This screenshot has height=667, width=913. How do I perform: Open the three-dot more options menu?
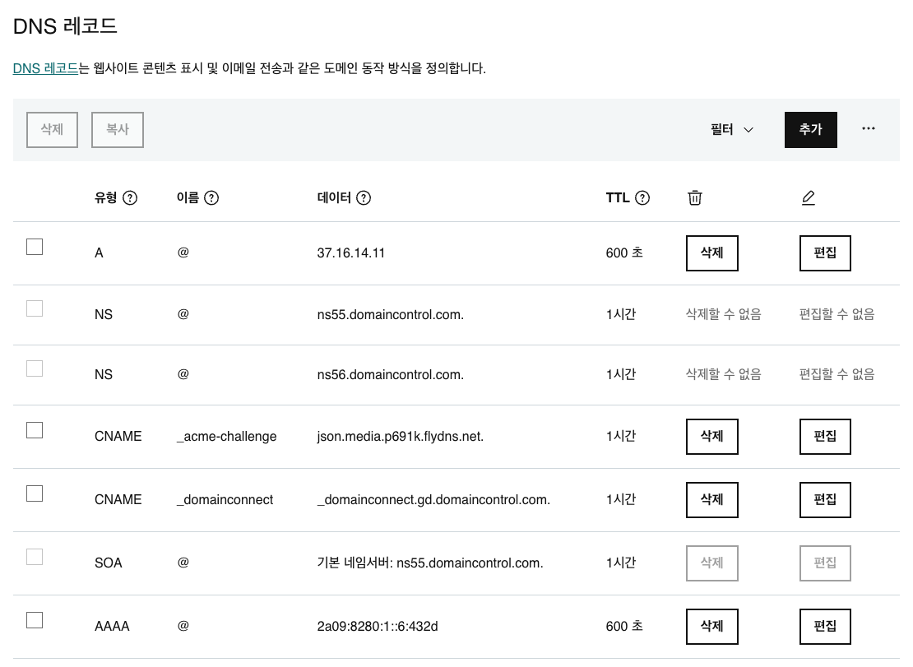point(869,129)
